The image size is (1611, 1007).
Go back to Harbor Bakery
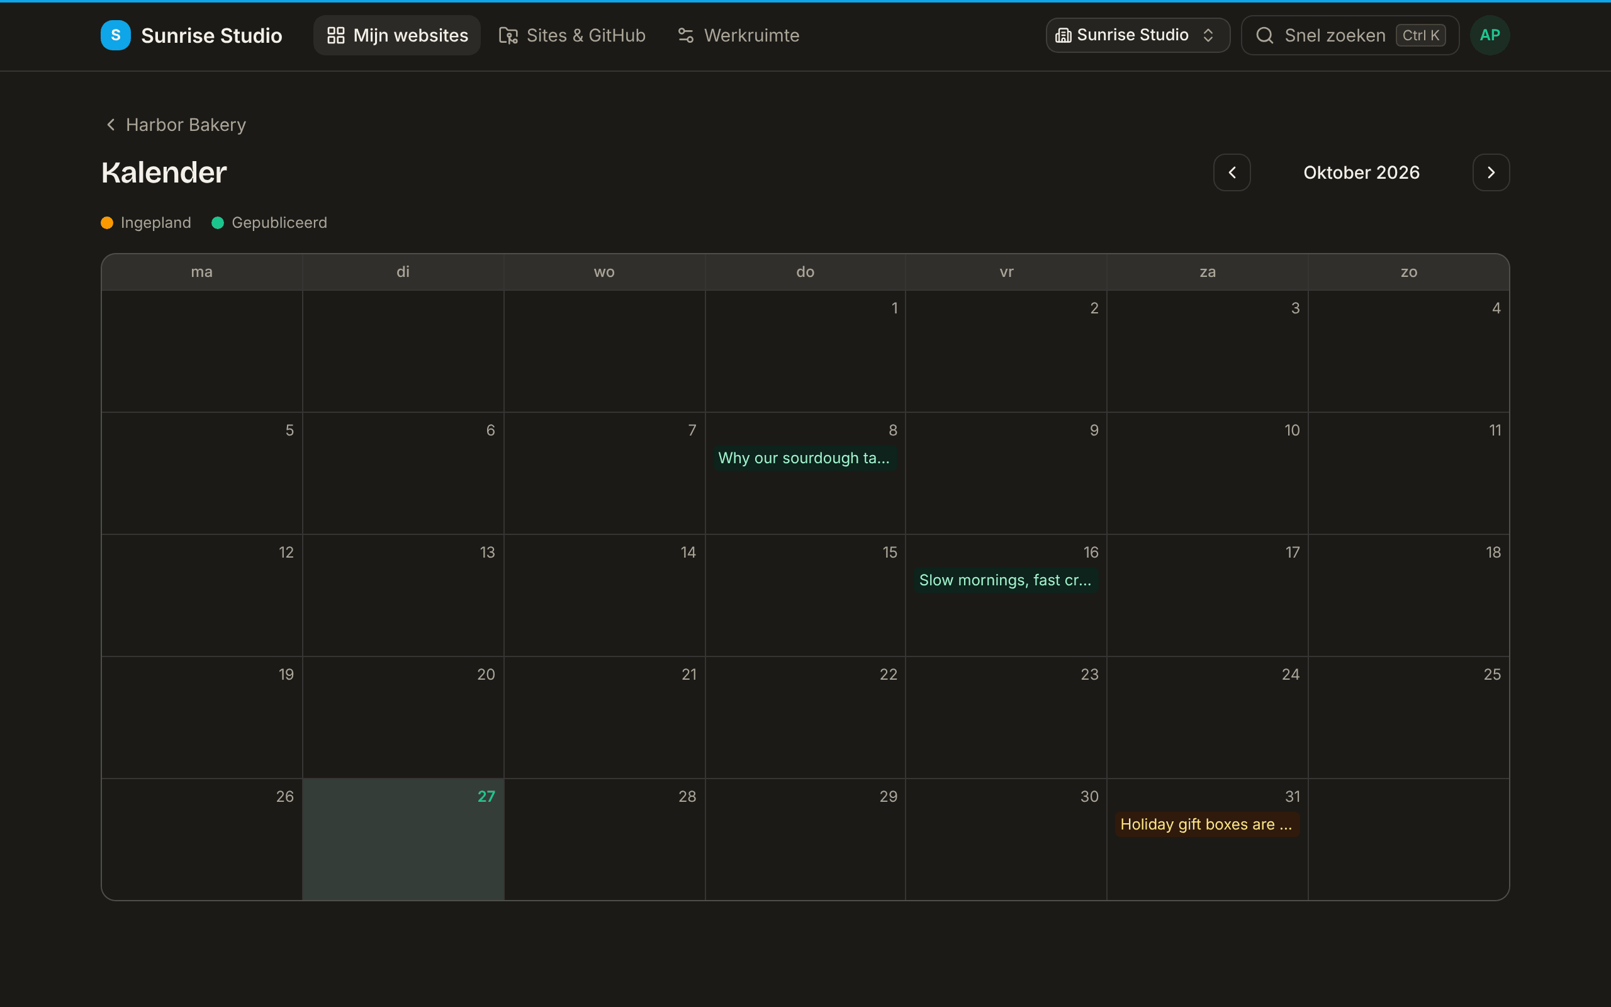click(176, 125)
